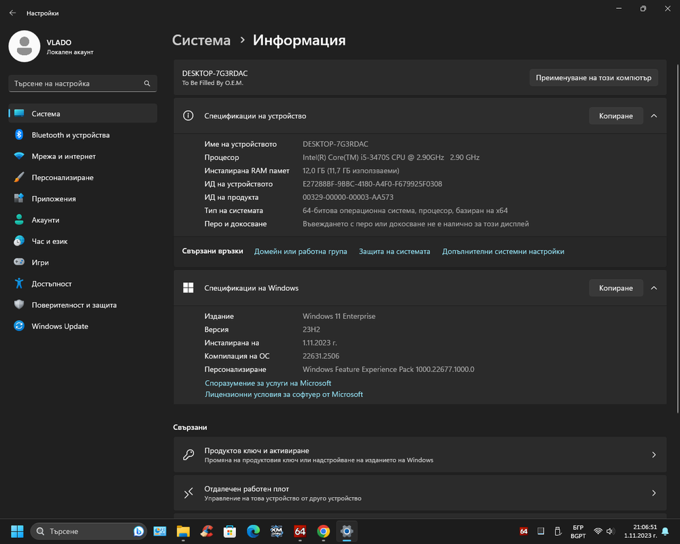680x544 pixels.
Task: Open Отдалечен работен плот chevron
Action: point(654,493)
